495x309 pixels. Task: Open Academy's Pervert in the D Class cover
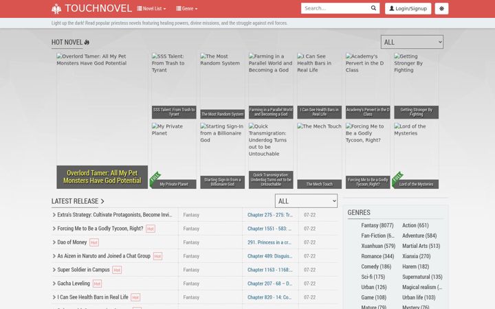point(368,86)
